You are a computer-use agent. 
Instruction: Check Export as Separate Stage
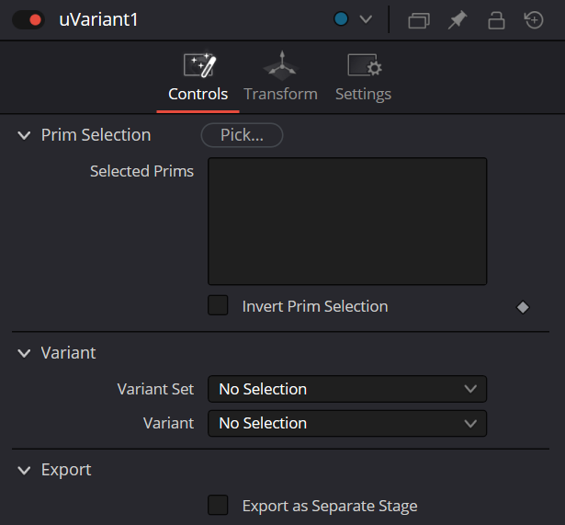pyautogui.click(x=218, y=505)
